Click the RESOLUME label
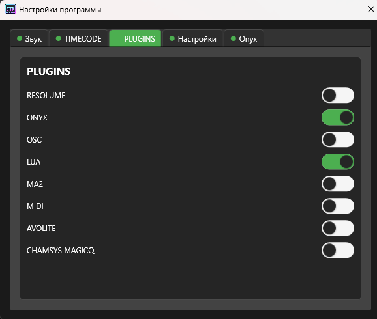Image resolution: width=377 pixels, height=319 pixels. click(46, 96)
